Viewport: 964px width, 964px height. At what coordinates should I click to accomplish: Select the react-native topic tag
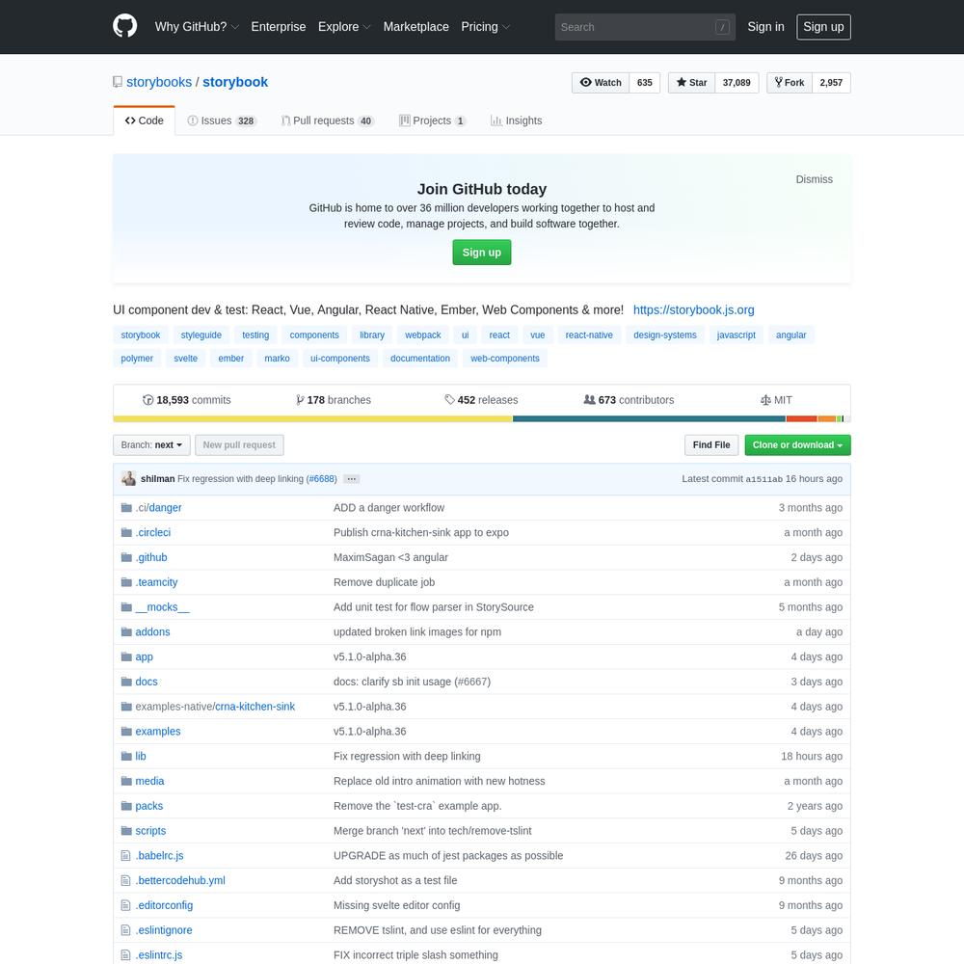(x=588, y=335)
